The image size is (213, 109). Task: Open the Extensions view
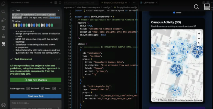click(x=3, y=28)
